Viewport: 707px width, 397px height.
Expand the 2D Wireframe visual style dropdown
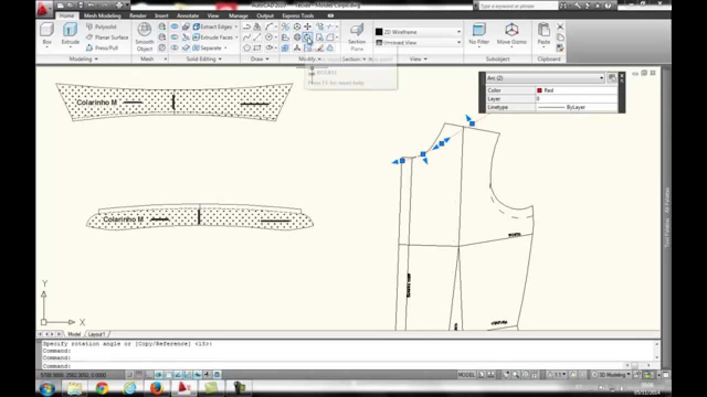click(x=418, y=32)
